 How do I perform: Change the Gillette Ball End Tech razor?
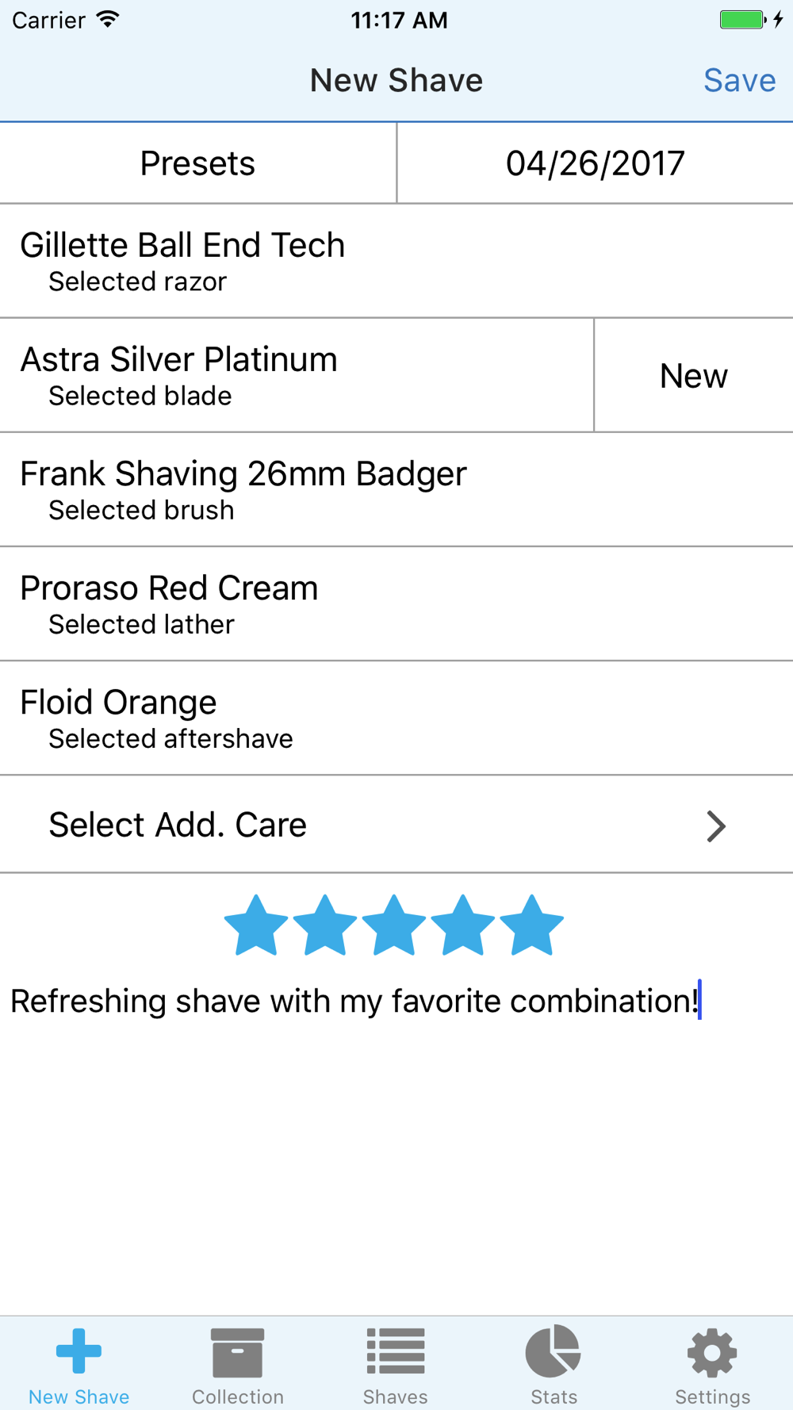pyautogui.click(x=396, y=261)
